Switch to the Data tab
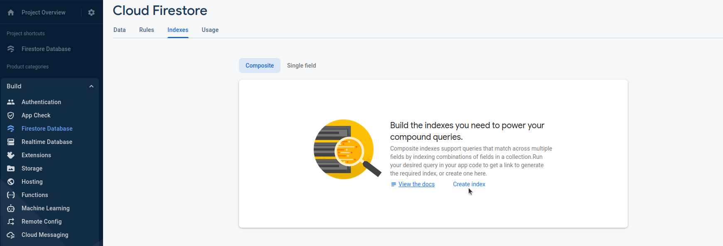The width and height of the screenshot is (723, 246). 120,30
